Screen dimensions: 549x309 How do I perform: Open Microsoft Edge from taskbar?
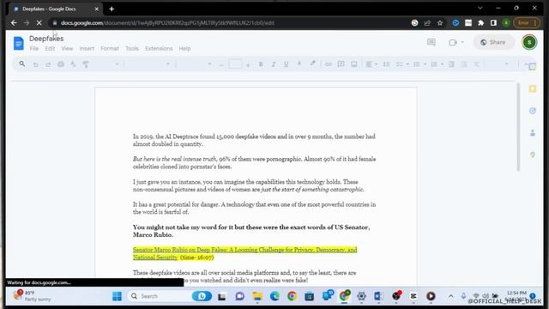[274, 296]
